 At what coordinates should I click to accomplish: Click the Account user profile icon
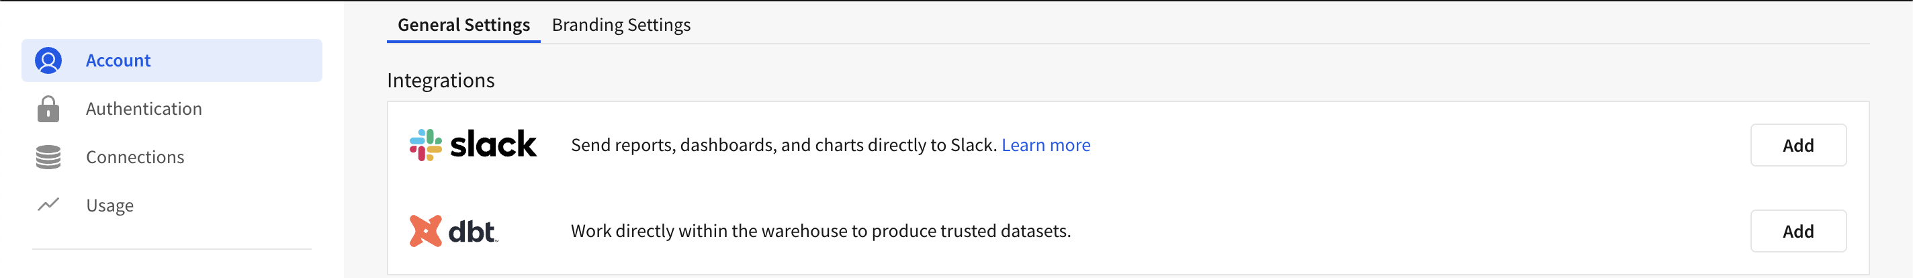pos(48,60)
